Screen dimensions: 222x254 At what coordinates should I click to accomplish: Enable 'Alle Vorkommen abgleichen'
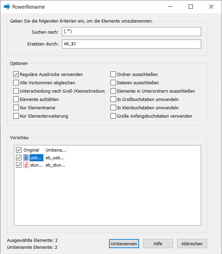coord(16,83)
